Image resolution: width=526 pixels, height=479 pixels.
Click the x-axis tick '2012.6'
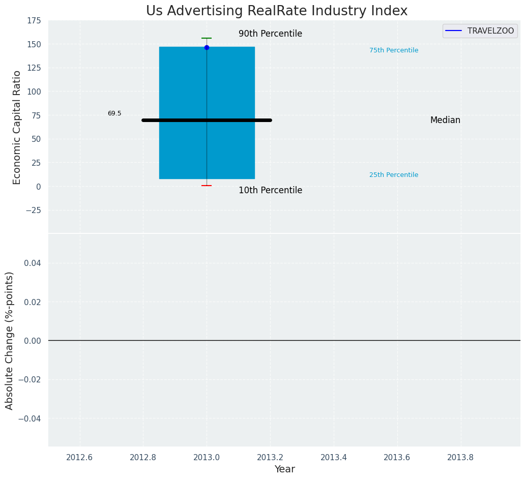point(79,457)
